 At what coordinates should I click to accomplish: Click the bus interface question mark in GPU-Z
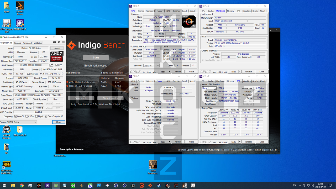coord(63,74)
